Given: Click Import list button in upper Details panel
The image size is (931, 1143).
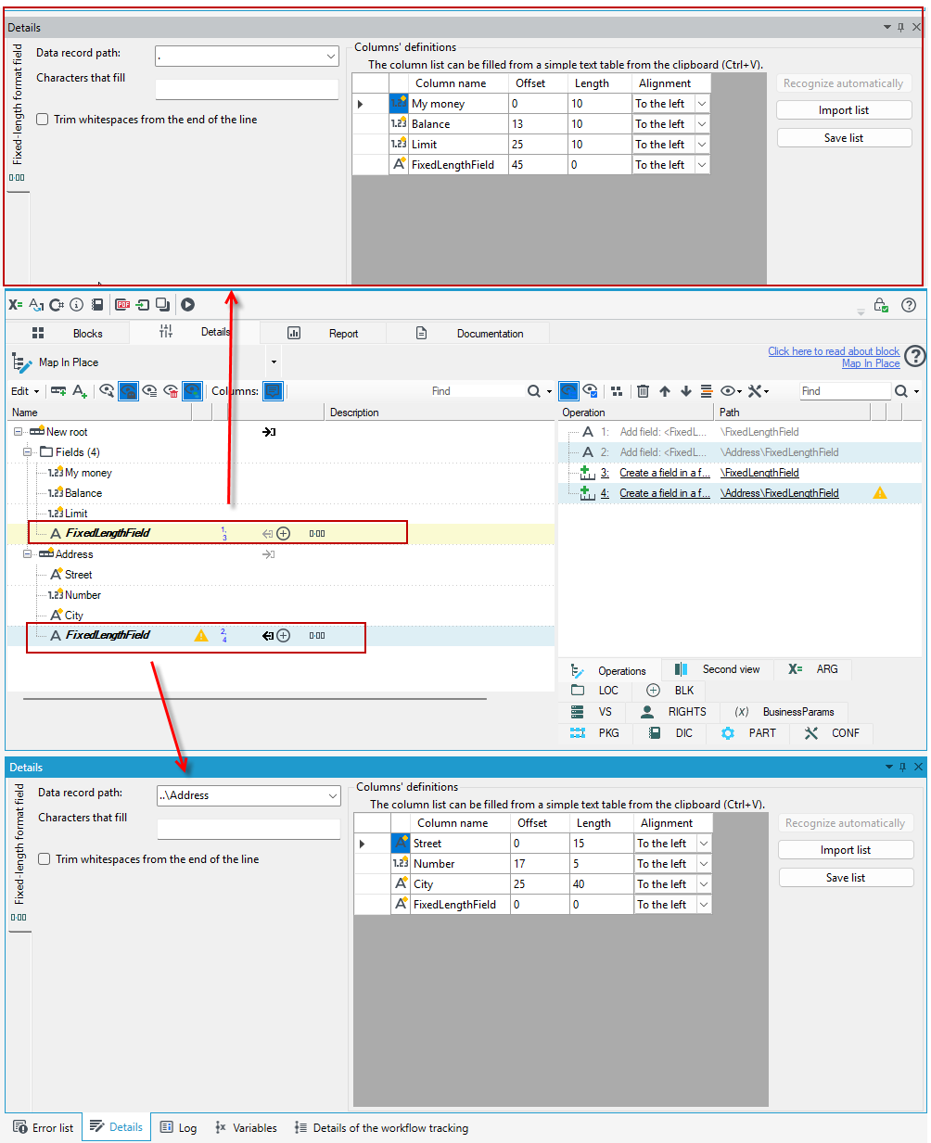Looking at the screenshot, I should [844, 110].
